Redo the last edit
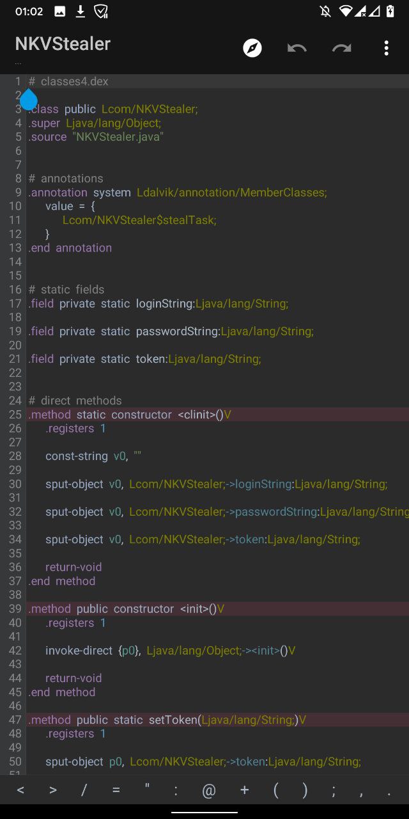 point(341,48)
